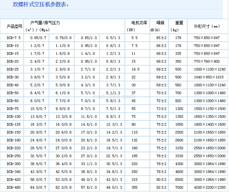This screenshot has width=229, height=192.
Task: Click the 外形尺寸 column header
Action: [207, 26]
